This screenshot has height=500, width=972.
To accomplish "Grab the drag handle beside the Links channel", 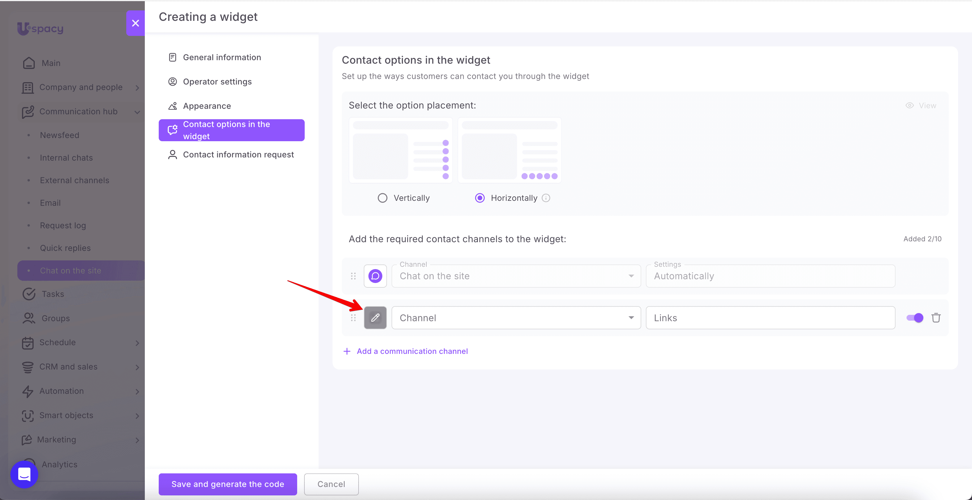I will click(x=353, y=318).
